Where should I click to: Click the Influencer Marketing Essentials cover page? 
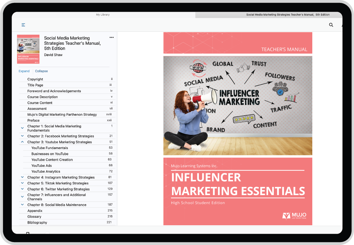[238, 128]
